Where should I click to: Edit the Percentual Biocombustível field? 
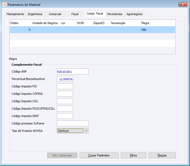(x=65, y=79)
